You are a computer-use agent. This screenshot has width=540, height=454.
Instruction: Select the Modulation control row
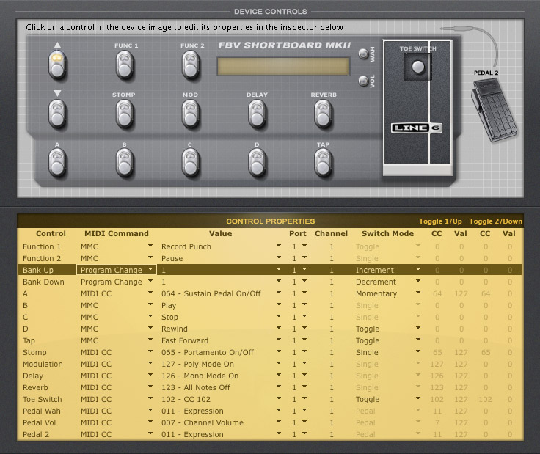click(270, 364)
